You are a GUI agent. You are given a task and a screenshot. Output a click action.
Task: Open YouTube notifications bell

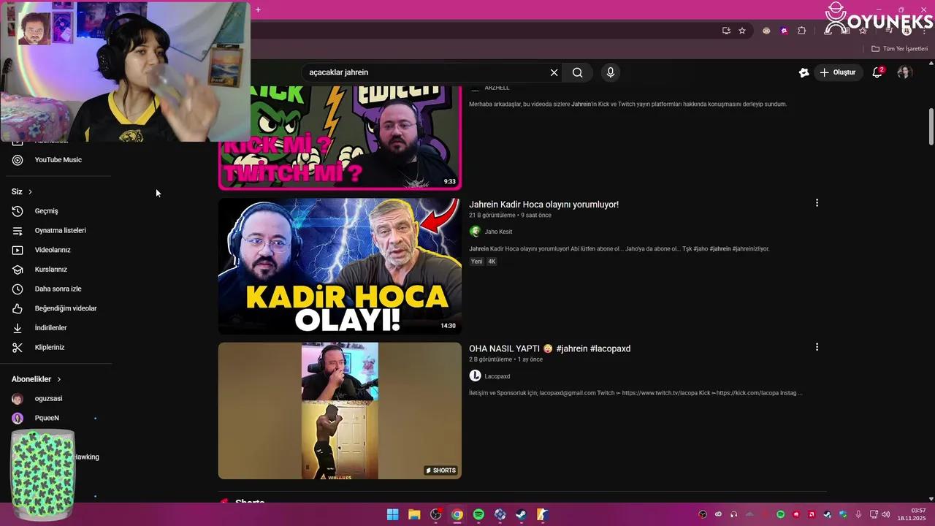click(x=877, y=72)
